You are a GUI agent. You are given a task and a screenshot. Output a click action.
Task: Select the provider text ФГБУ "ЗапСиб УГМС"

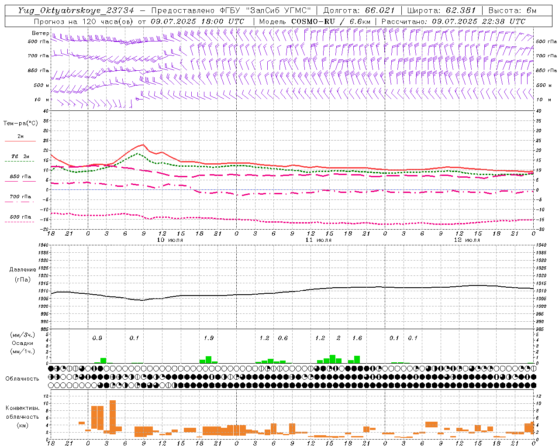266,10
